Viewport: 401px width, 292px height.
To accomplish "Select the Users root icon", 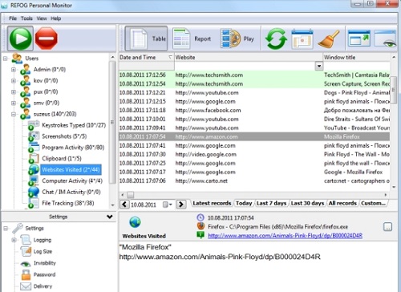I will coord(17,58).
